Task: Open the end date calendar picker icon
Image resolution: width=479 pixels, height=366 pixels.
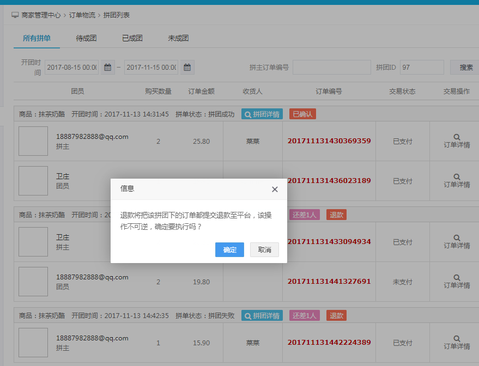Action: coord(187,68)
